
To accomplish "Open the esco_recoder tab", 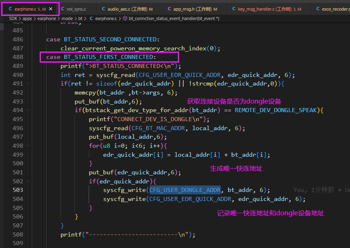I will click(334, 9).
